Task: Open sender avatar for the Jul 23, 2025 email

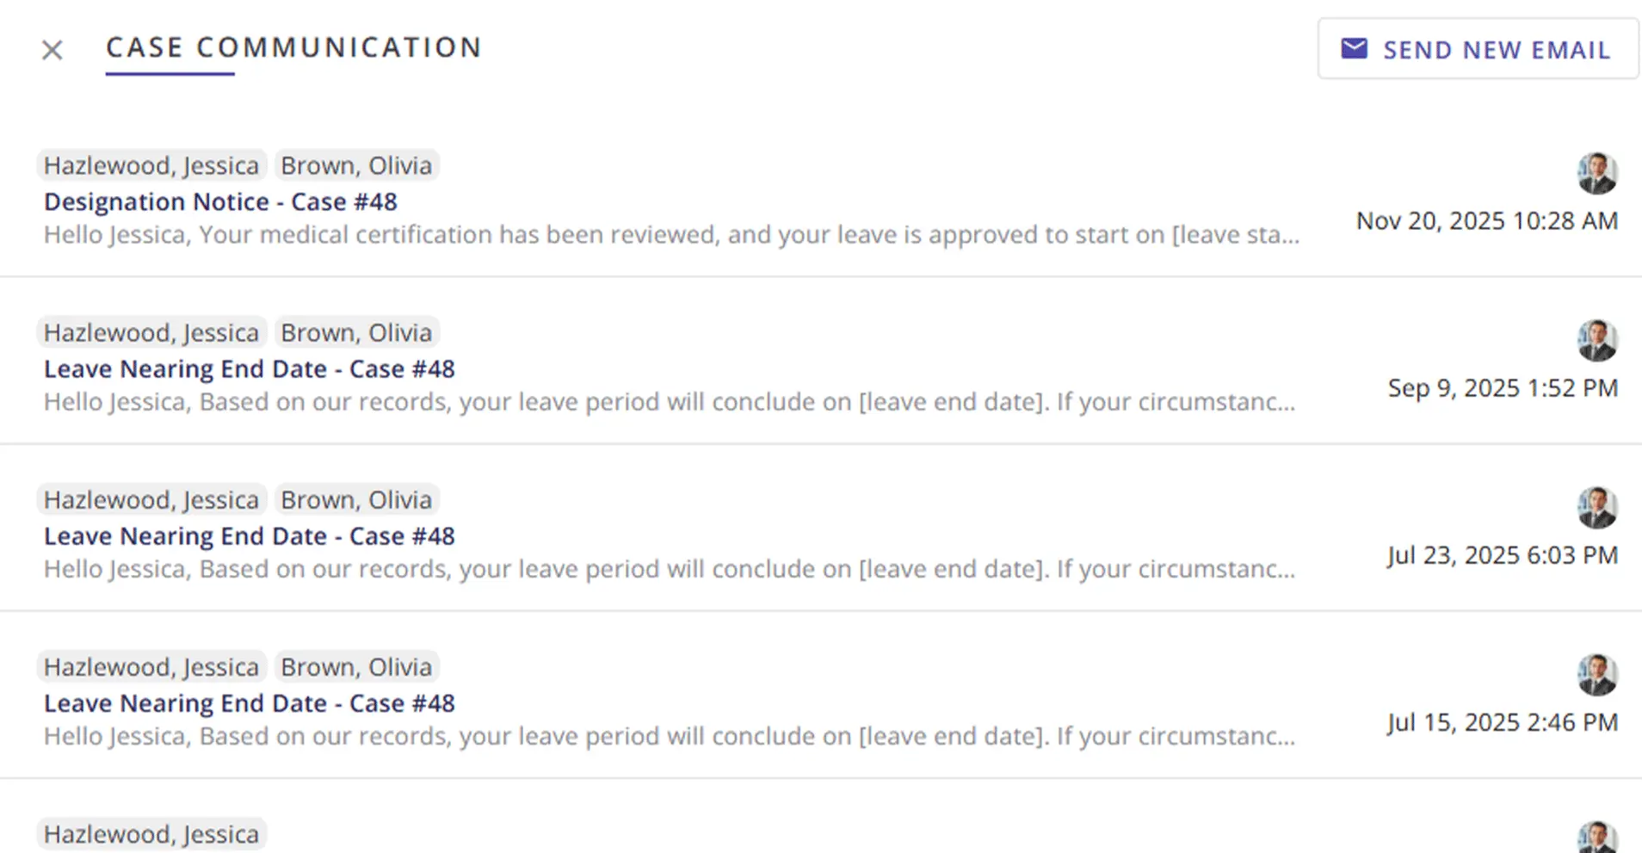Action: click(x=1597, y=508)
